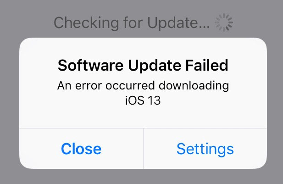Click the loading spinner beside Checking for Update

click(x=224, y=22)
